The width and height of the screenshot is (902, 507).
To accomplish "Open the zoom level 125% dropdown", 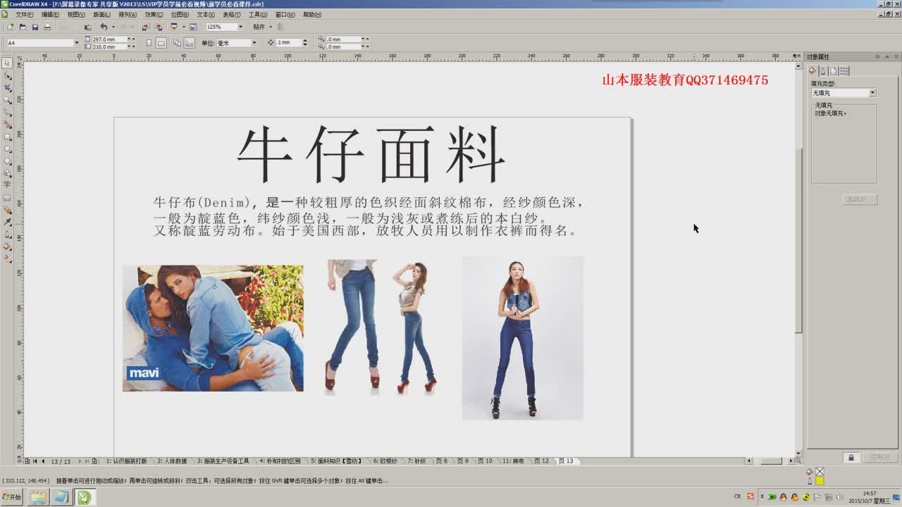I will pyautogui.click(x=240, y=27).
